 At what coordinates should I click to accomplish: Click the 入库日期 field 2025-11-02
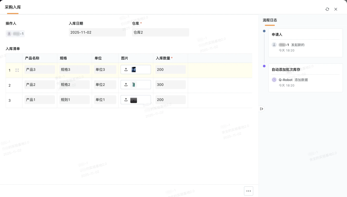click(x=97, y=32)
